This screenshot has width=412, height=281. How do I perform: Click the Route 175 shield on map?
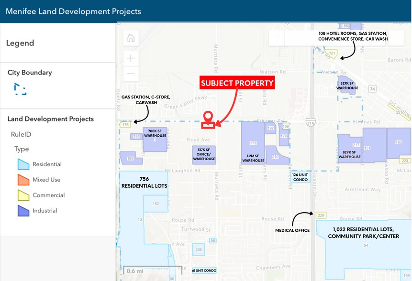coord(126,125)
